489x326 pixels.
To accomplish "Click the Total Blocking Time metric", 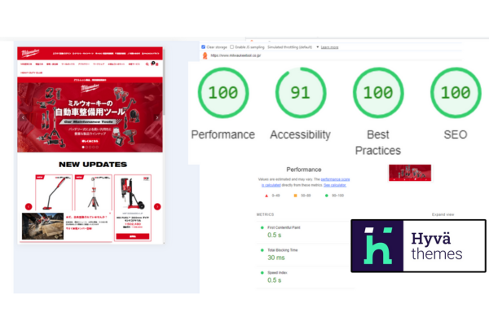I will pos(282,255).
